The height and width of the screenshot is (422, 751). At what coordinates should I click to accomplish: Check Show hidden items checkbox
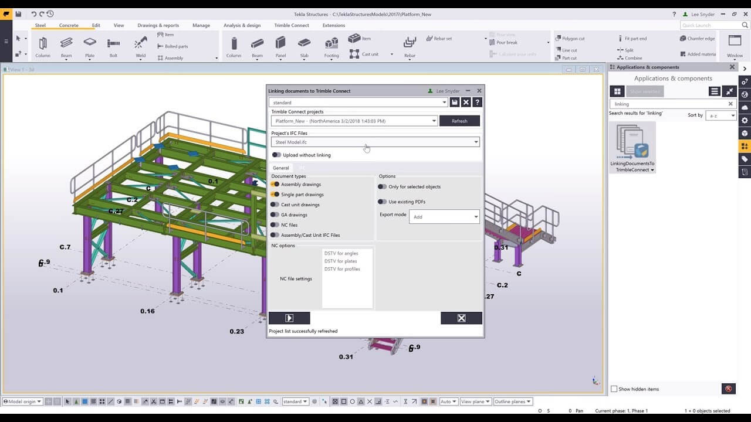(614, 389)
